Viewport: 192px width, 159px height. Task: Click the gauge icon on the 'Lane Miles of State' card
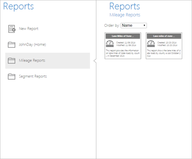110,43
